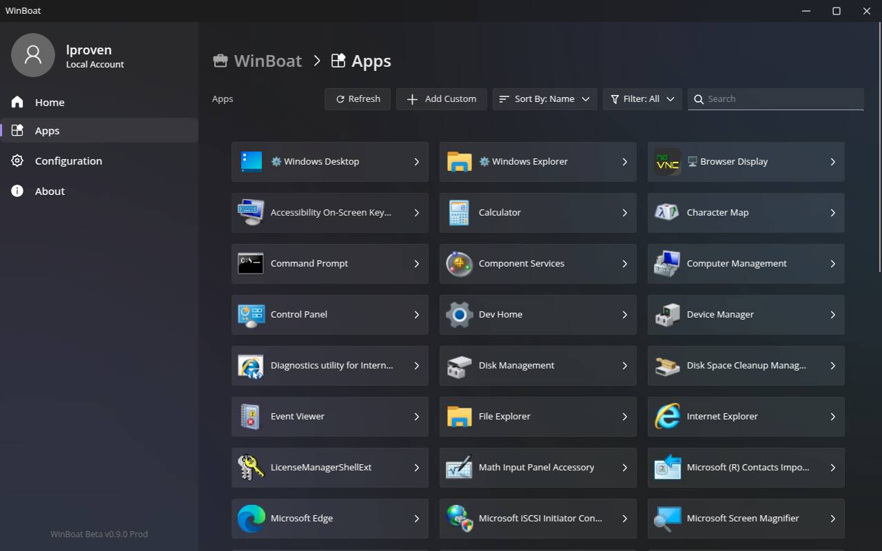Open the About page in the sidebar
Screen dimensions: 882x551
tap(50, 191)
